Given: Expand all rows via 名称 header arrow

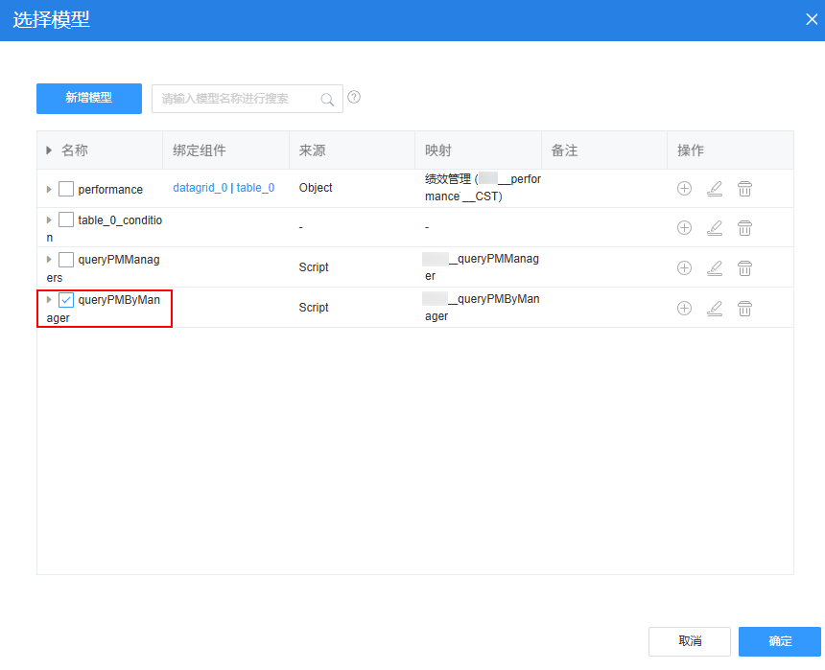Looking at the screenshot, I should pyautogui.click(x=49, y=150).
